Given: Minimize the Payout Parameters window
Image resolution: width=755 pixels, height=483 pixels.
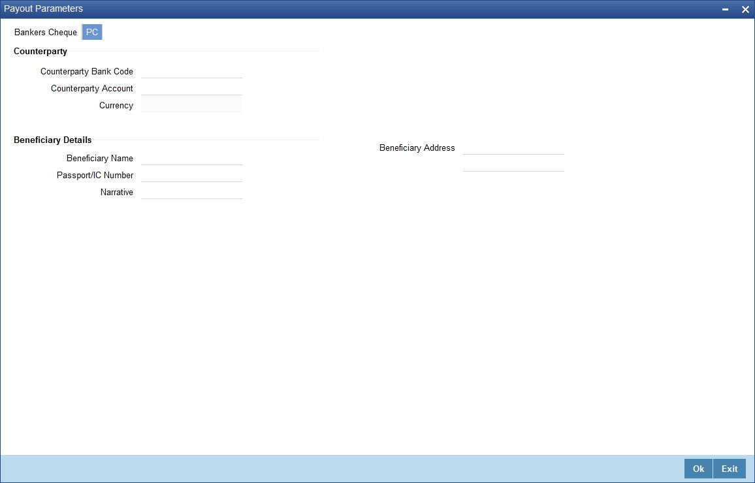Looking at the screenshot, I should [725, 9].
